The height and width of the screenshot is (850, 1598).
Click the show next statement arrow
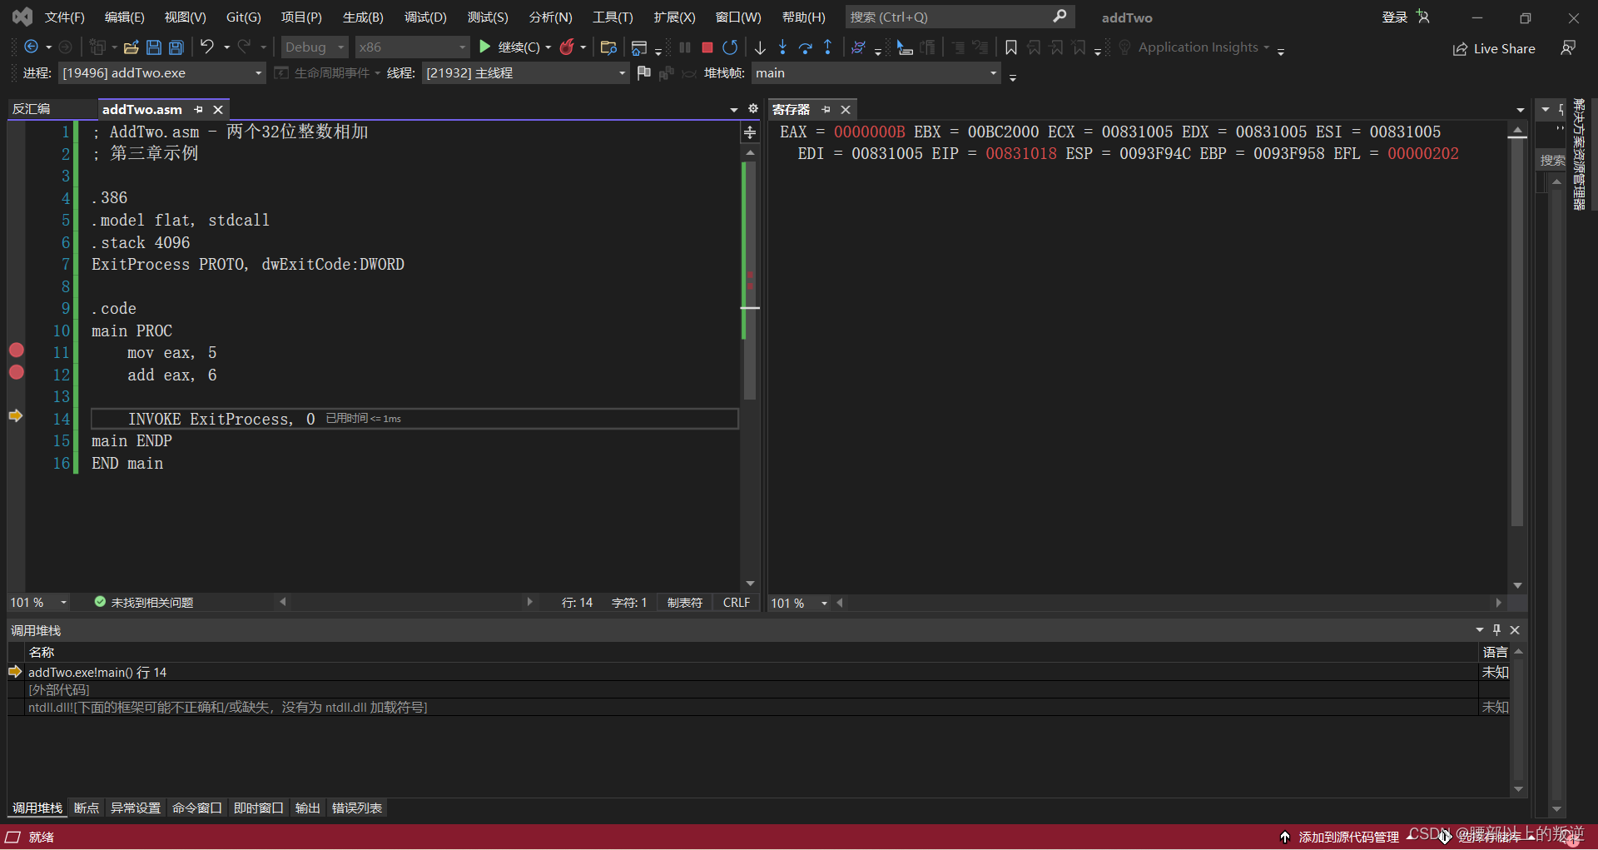[760, 47]
